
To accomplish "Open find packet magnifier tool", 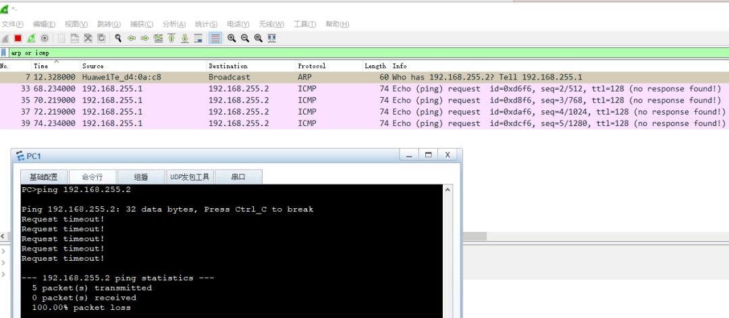I will [118, 38].
